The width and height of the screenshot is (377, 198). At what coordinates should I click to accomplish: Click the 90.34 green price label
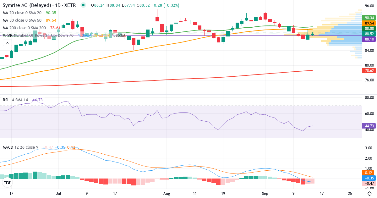[369, 18]
